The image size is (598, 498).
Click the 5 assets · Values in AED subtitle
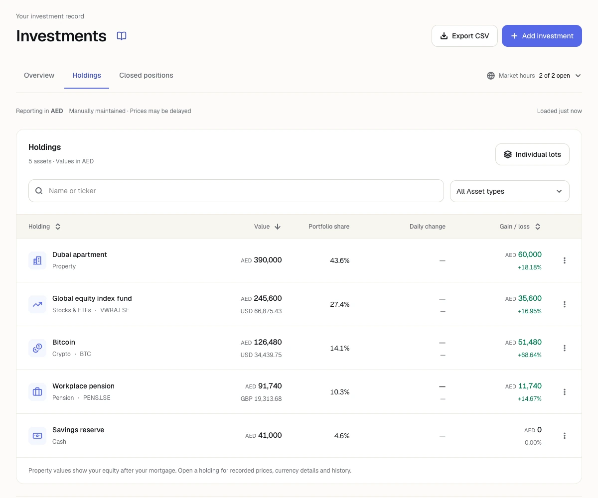[x=61, y=161]
